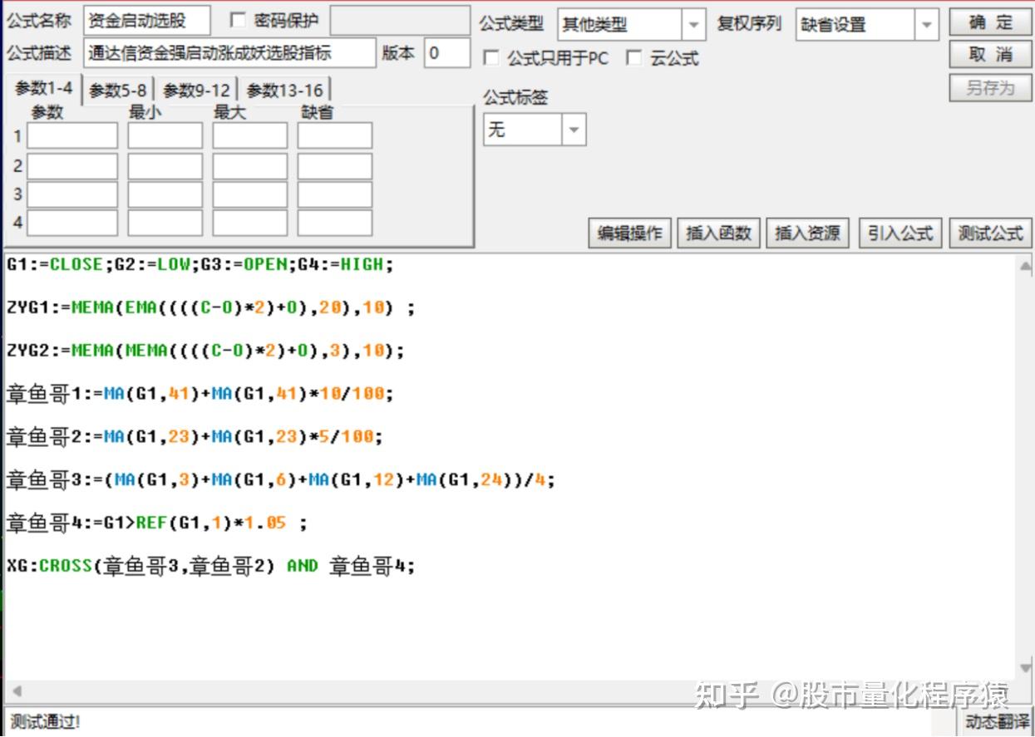Switch to the 参数13-16 tab
The height and width of the screenshot is (737, 1035).
pyautogui.click(x=285, y=90)
